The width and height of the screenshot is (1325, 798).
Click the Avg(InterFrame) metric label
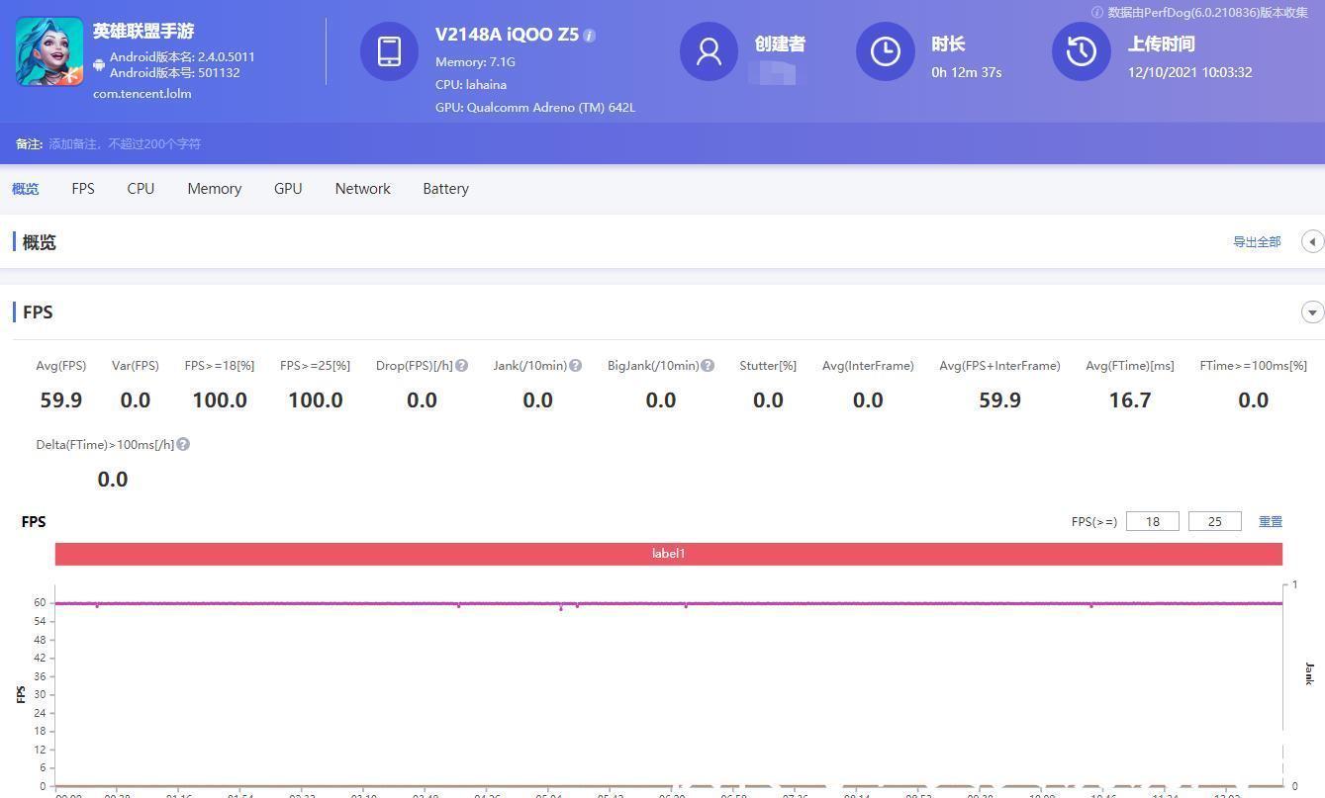click(868, 366)
